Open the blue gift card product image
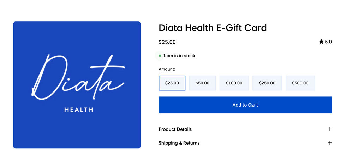The image size is (346, 165). click(x=77, y=134)
